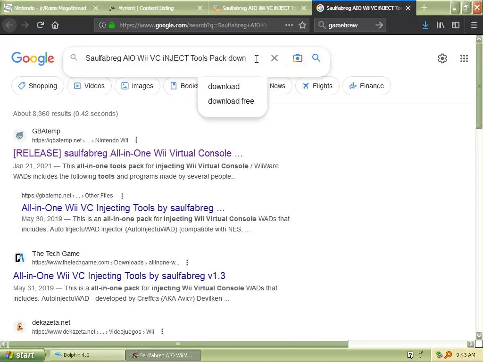Click the browser back arrow button
Viewport: 483px width, 362px height.
tap(9, 25)
